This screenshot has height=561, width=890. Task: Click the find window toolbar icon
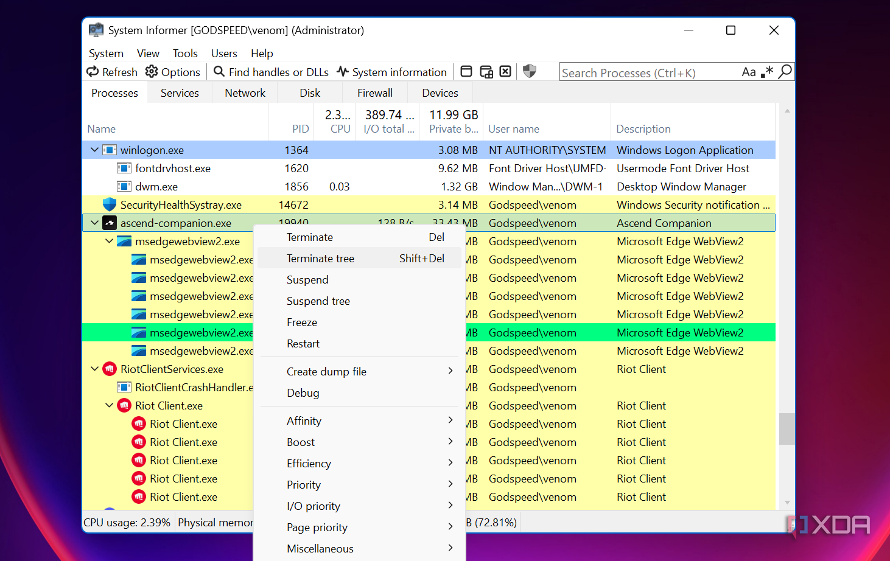486,72
